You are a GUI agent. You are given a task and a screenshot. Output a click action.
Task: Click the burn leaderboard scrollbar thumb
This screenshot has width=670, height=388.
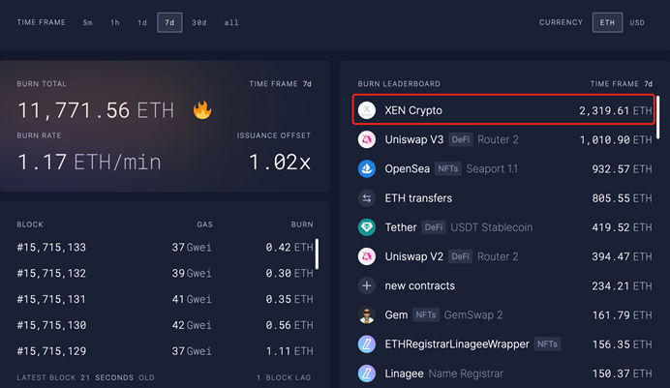pyautogui.click(x=658, y=117)
